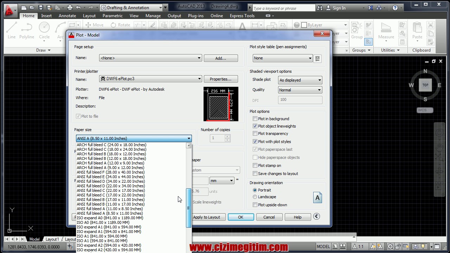Image resolution: width=450 pixels, height=253 pixels.
Task: Select the Landscape orientation radio button
Action: point(255,197)
